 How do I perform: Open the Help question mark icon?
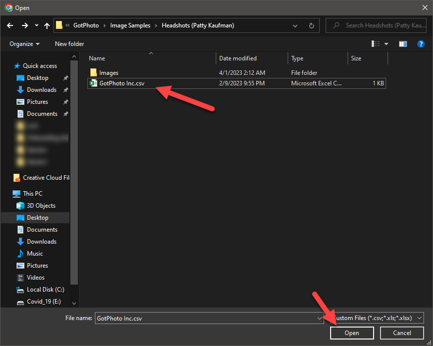pyautogui.click(x=421, y=44)
